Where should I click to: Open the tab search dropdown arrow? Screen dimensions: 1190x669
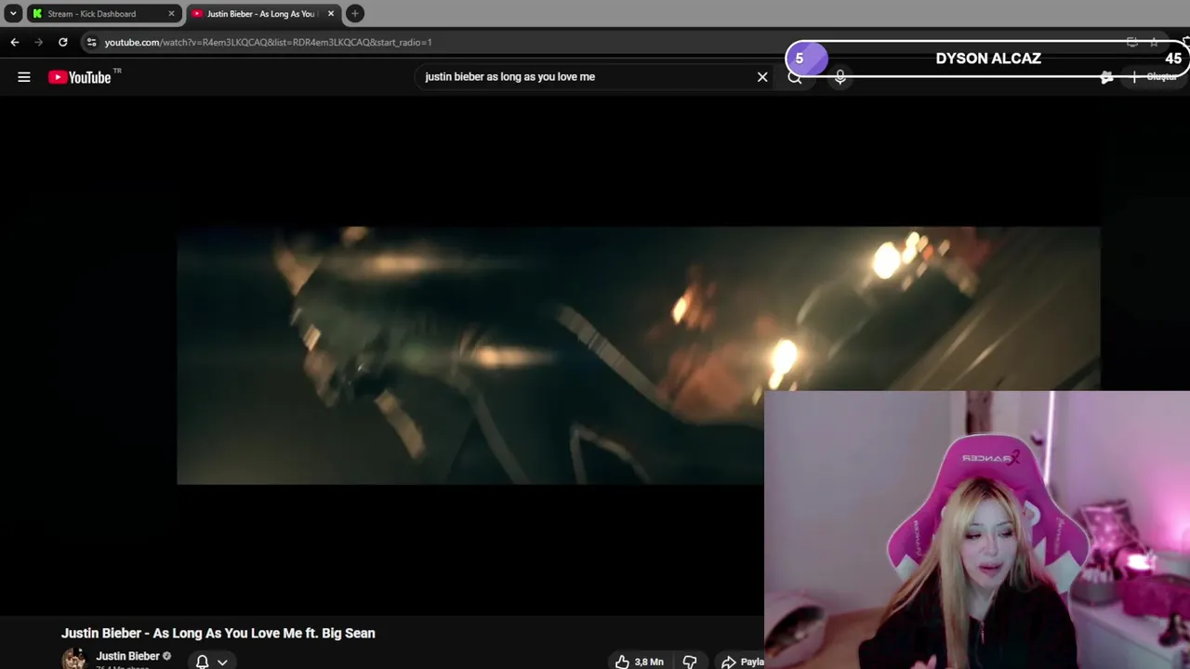pos(13,14)
